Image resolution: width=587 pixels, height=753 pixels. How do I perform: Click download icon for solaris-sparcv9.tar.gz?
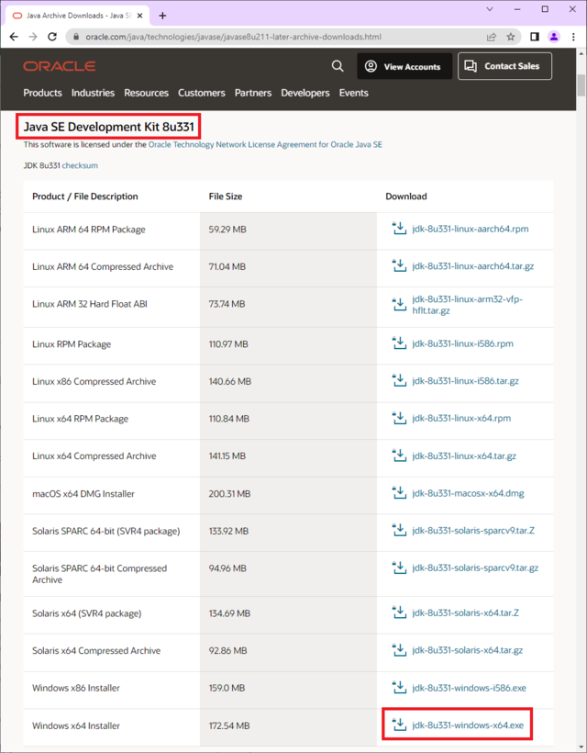[399, 568]
